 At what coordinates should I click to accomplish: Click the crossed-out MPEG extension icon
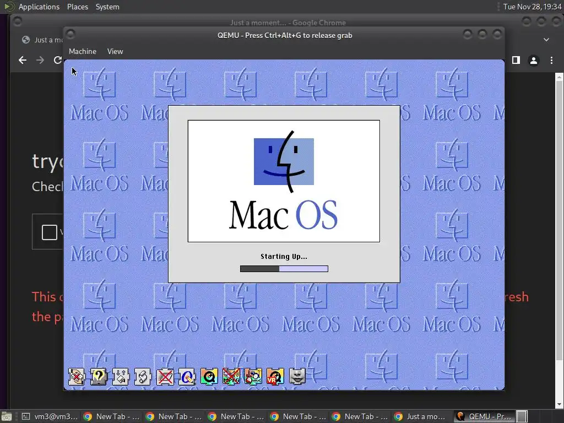(231, 377)
